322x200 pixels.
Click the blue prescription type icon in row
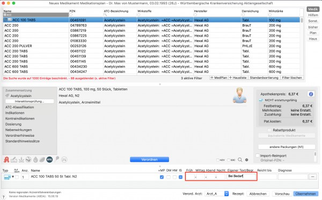click(x=7, y=177)
